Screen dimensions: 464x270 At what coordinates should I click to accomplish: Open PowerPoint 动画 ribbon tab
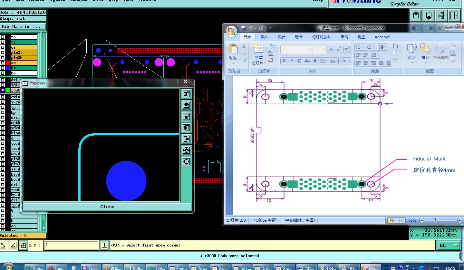pos(299,37)
